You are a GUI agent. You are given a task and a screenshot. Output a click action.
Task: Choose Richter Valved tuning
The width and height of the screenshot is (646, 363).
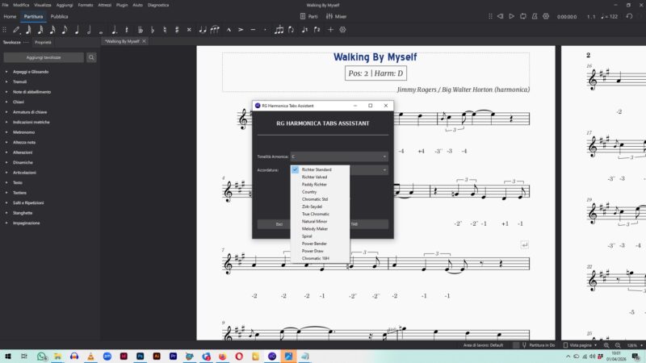tap(320, 177)
